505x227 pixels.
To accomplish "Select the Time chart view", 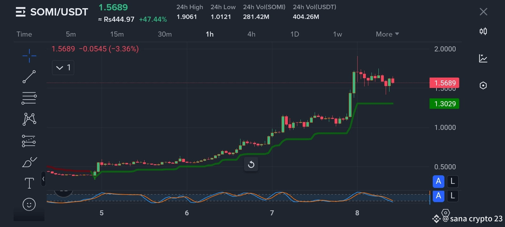I will pos(24,34).
